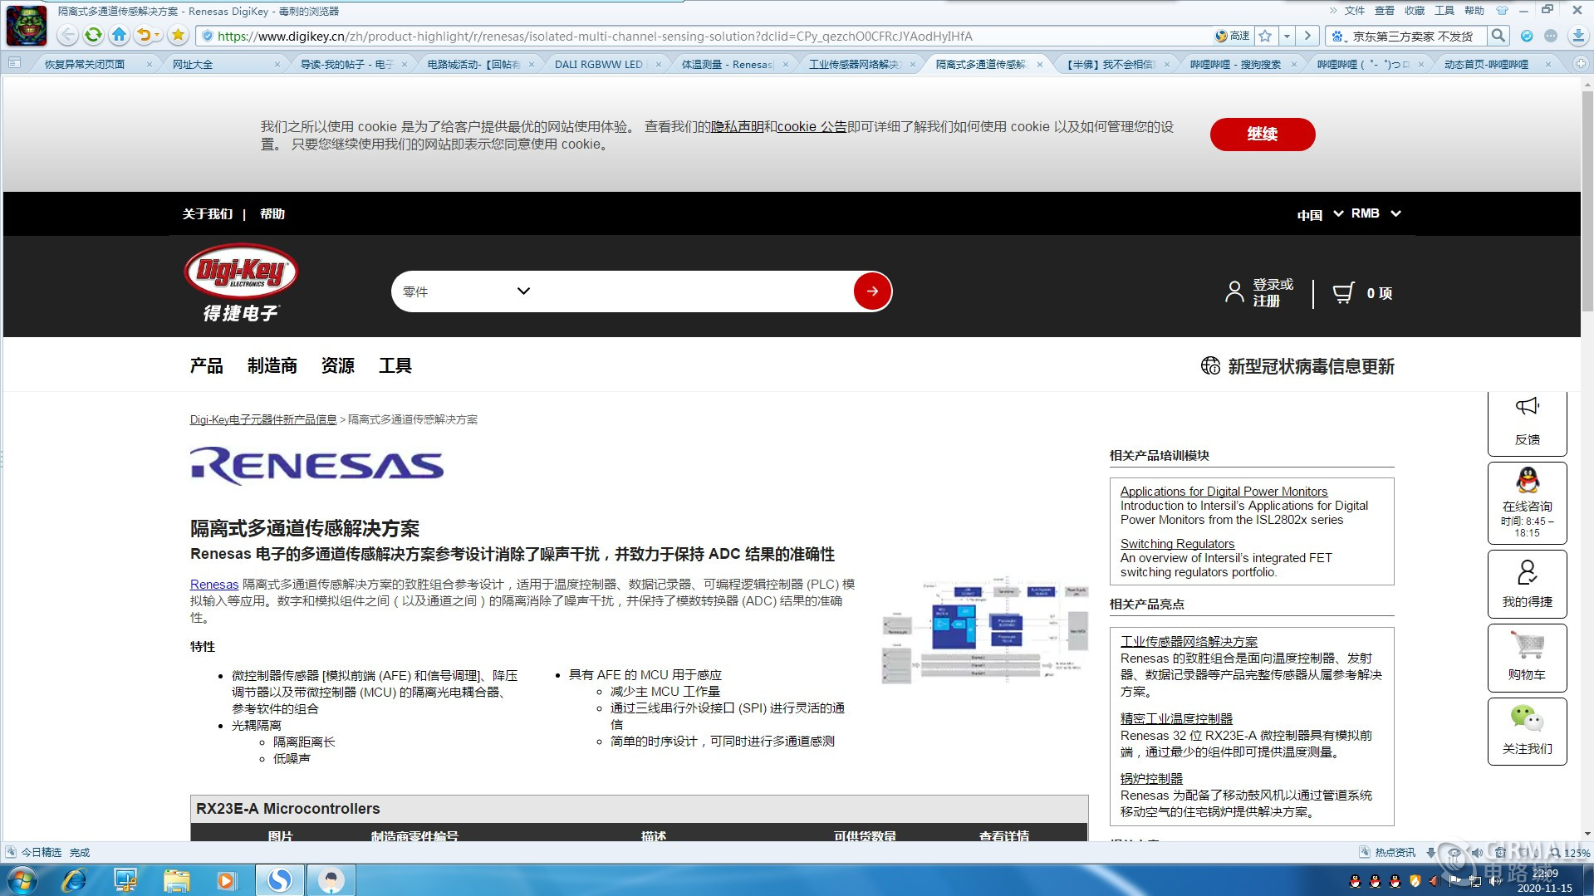Open the browser downloads arrow icon
The image size is (1594, 896).
click(x=1577, y=36)
